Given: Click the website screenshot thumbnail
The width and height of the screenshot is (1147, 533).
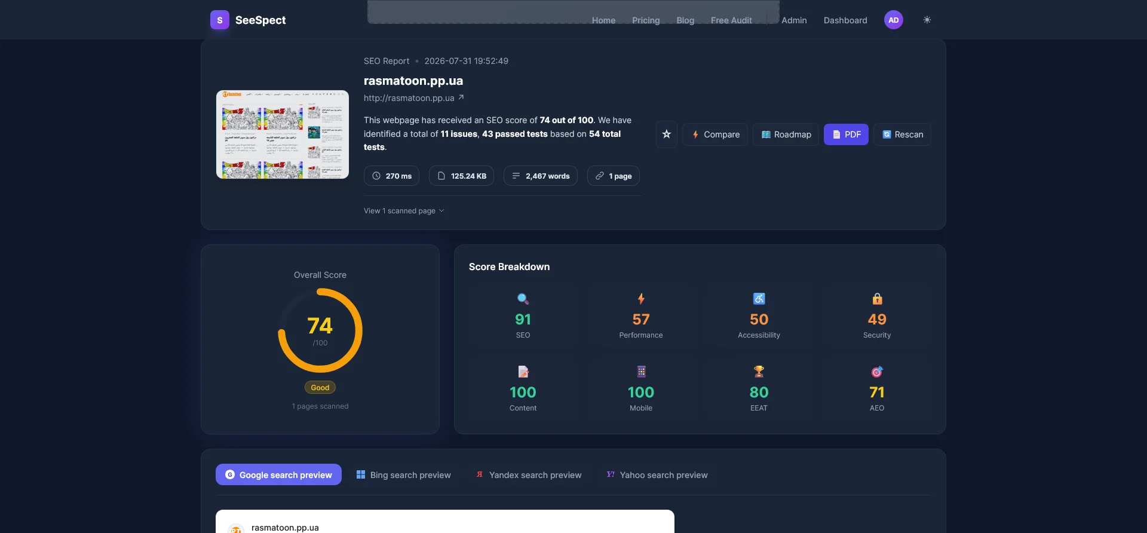Looking at the screenshot, I should coord(283,134).
